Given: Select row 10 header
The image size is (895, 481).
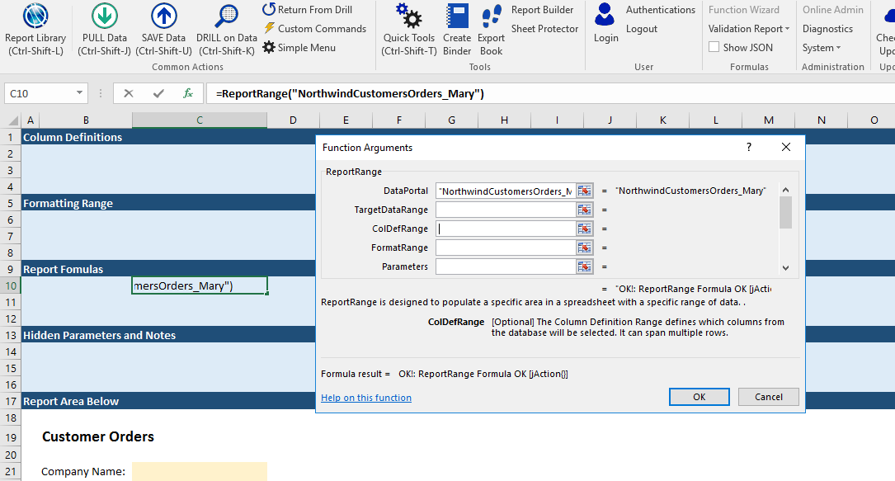Looking at the screenshot, I should pos(10,285).
